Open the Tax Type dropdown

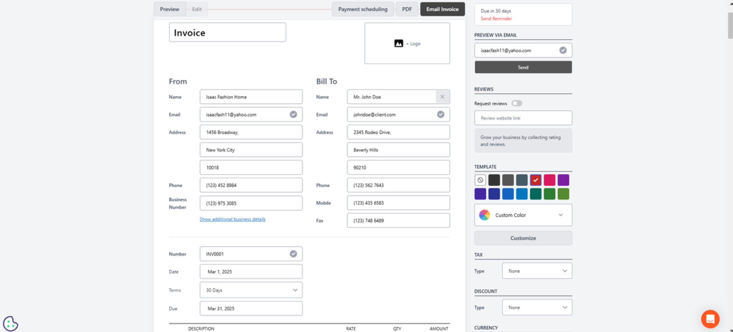point(537,271)
